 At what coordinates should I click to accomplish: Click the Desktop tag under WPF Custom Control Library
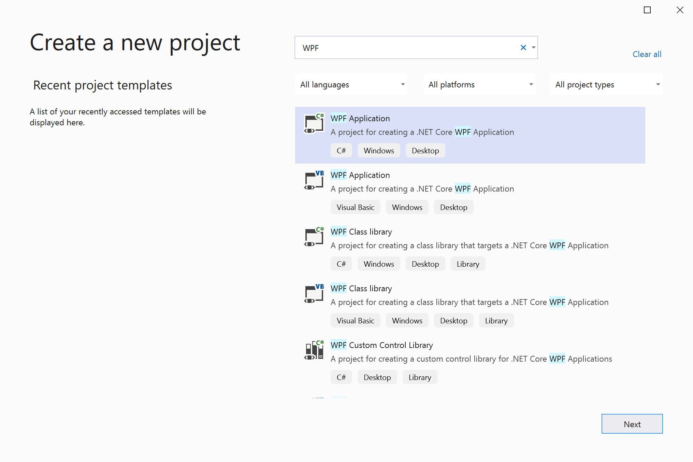377,377
